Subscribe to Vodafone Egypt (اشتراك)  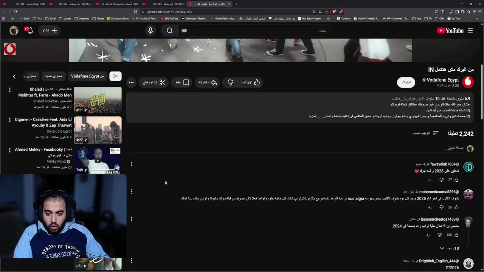tap(406, 82)
